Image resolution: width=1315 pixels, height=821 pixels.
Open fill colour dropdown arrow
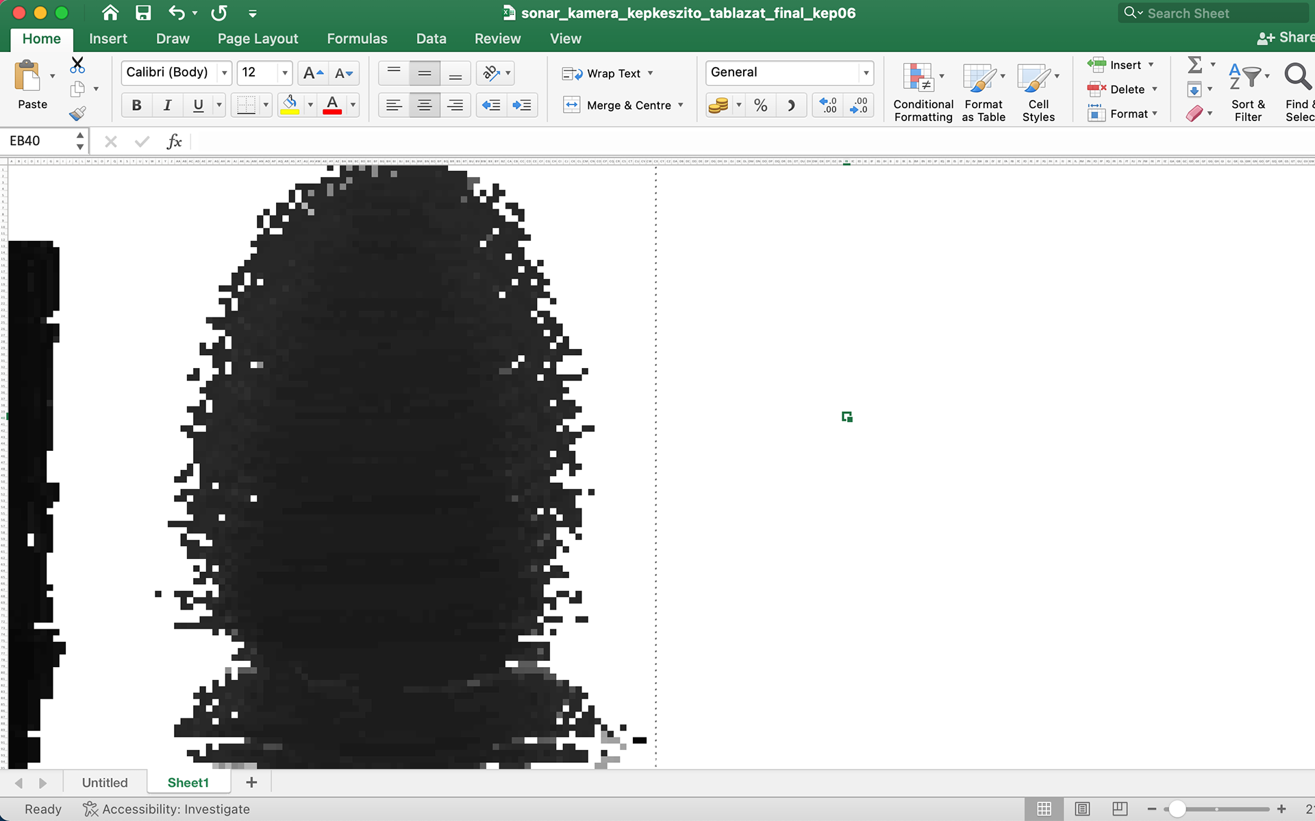click(310, 105)
